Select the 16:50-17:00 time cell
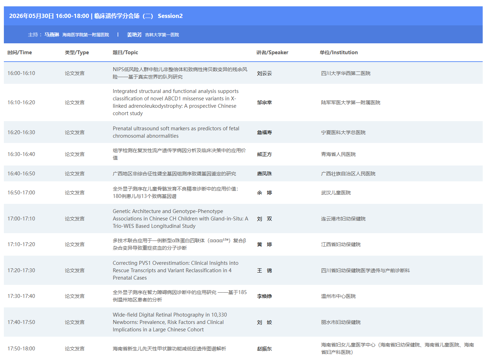Screen dimensions: 483x362 (x=21, y=193)
